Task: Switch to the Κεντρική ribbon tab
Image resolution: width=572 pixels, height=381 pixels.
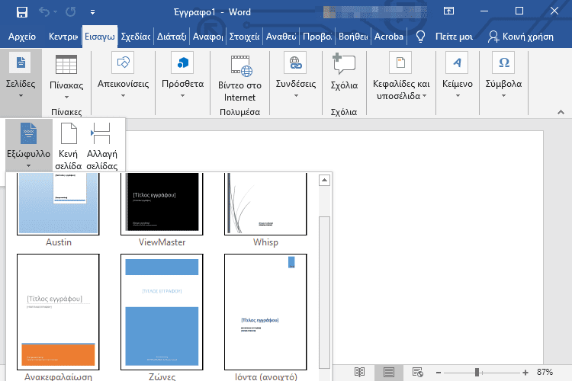Action: pyautogui.click(x=63, y=37)
